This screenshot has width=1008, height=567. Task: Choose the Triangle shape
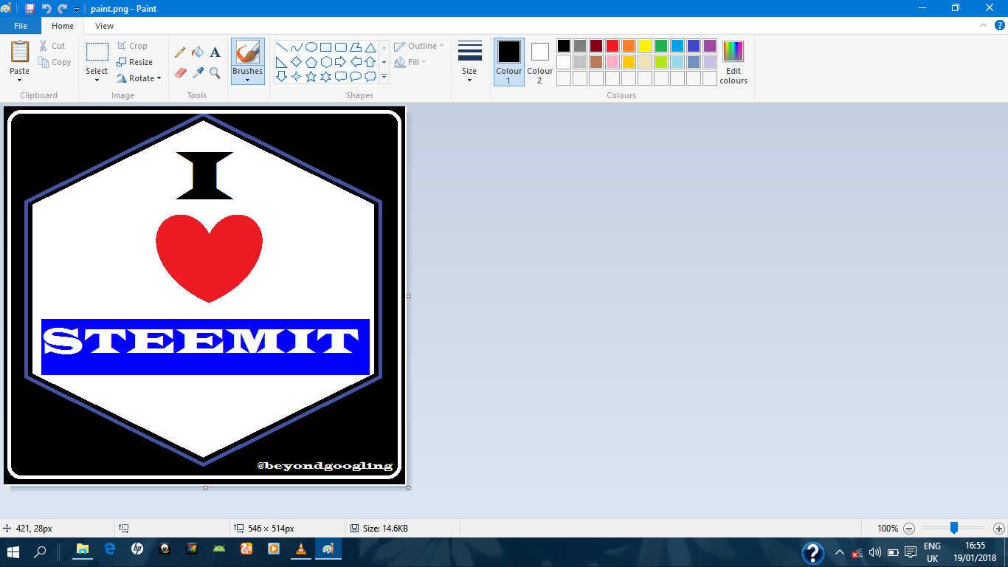pyautogui.click(x=370, y=47)
